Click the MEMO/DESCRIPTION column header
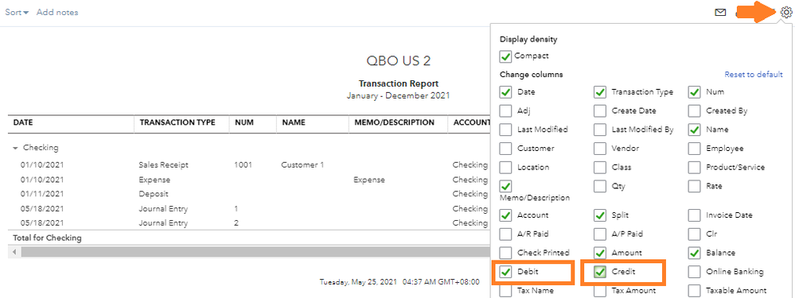795x298 pixels. click(x=394, y=122)
